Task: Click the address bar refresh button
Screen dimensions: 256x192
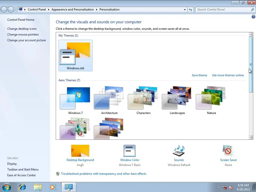Action: pyautogui.click(x=190, y=10)
